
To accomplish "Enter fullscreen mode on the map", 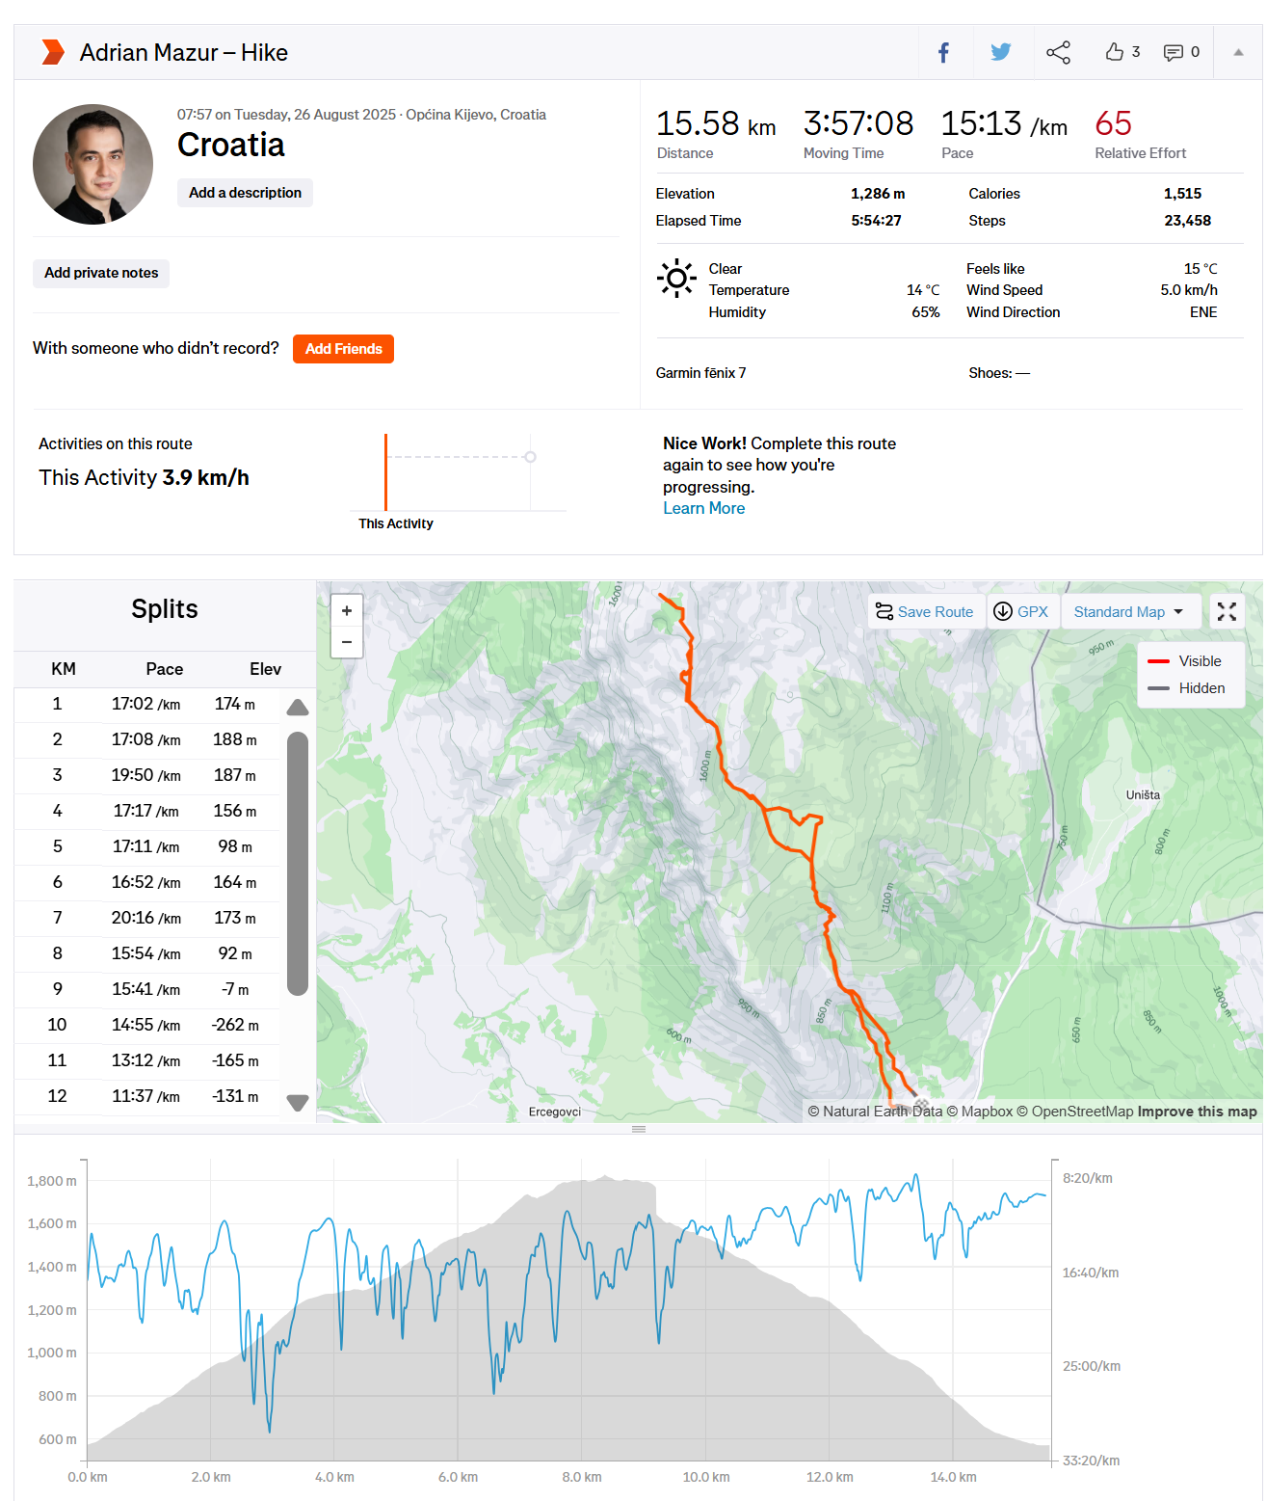I will (x=1226, y=611).
